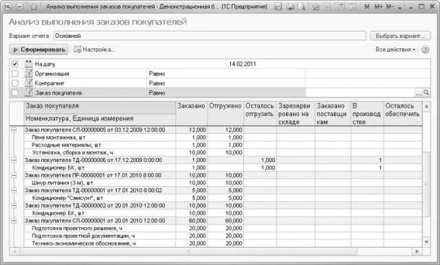
Task: Open the small toolbar dropdown arrow after M-
Action: coord(400,8)
